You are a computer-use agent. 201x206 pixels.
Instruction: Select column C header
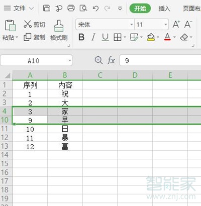pos(100,75)
